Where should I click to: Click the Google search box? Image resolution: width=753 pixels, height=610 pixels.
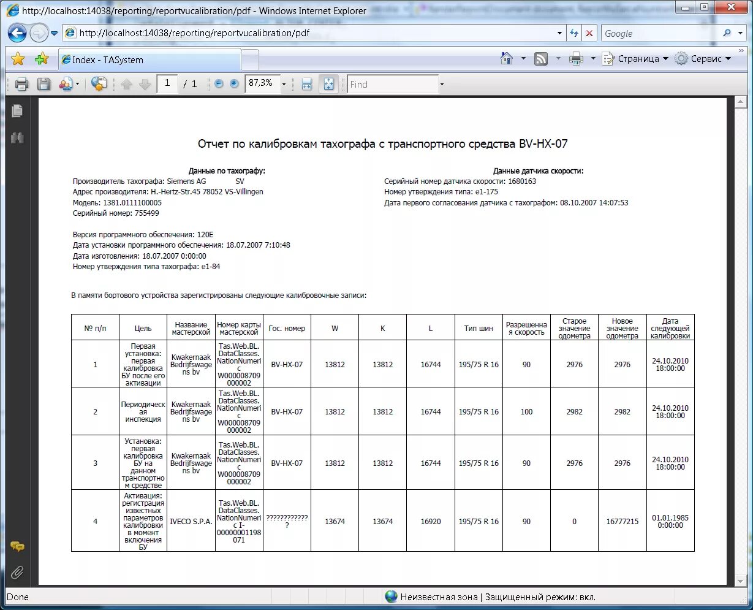point(659,33)
